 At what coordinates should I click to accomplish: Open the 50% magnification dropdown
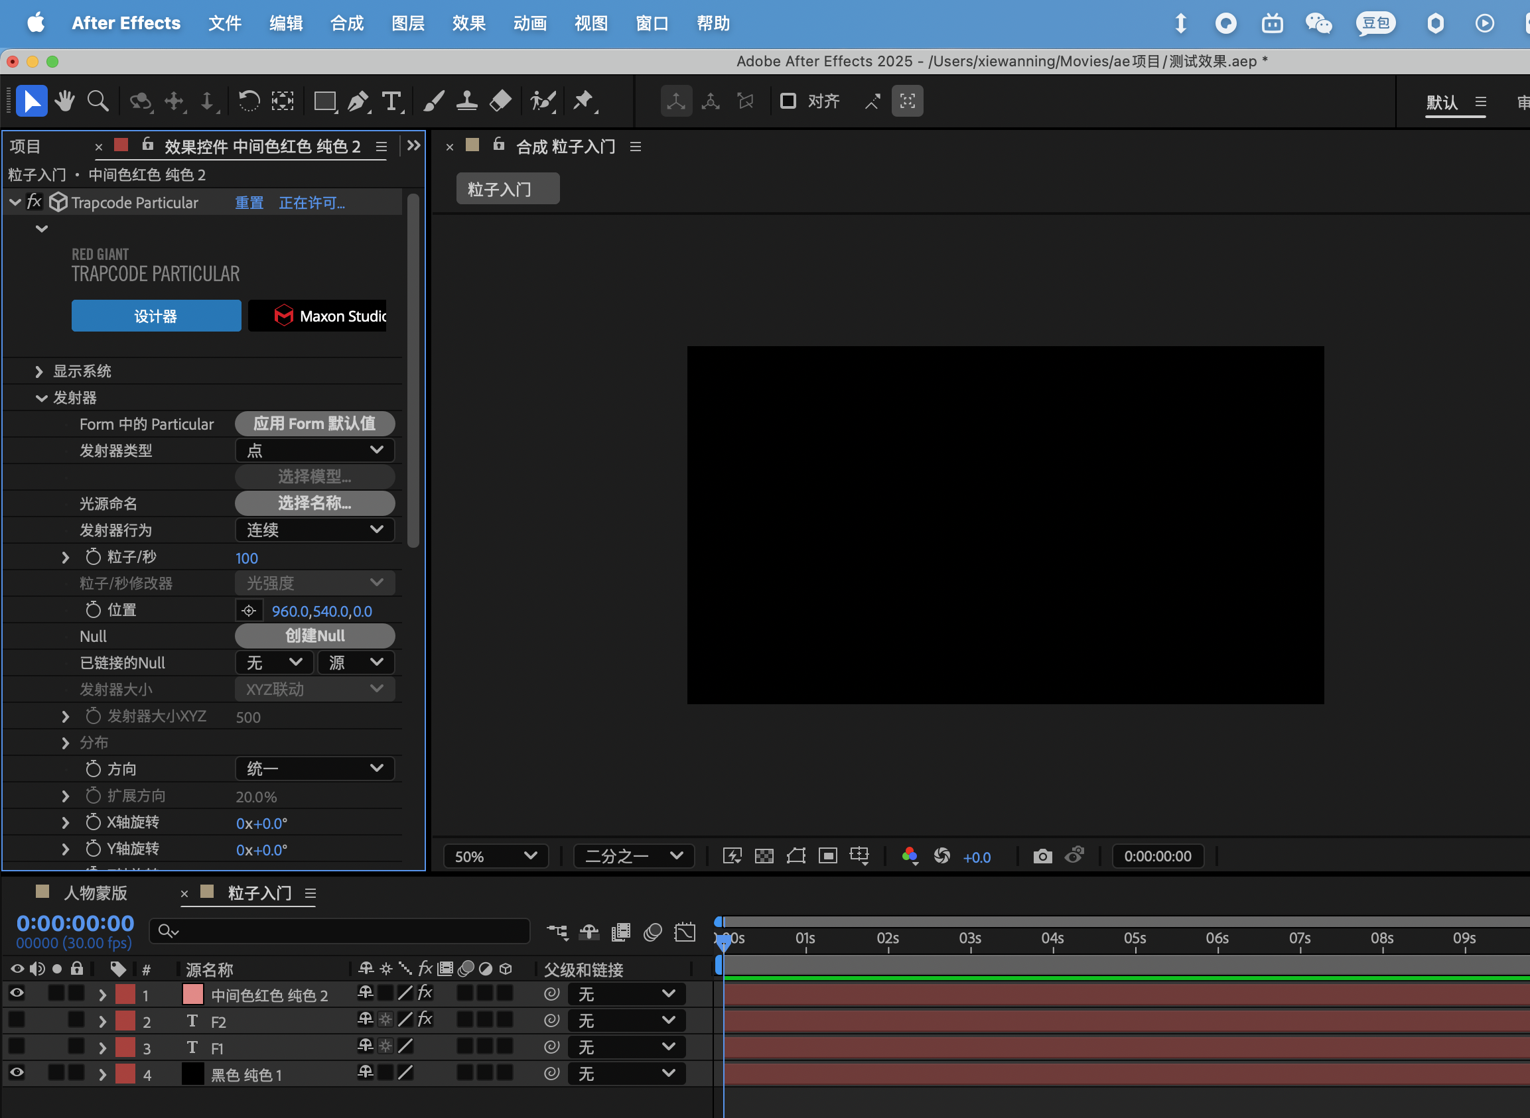[x=495, y=856]
